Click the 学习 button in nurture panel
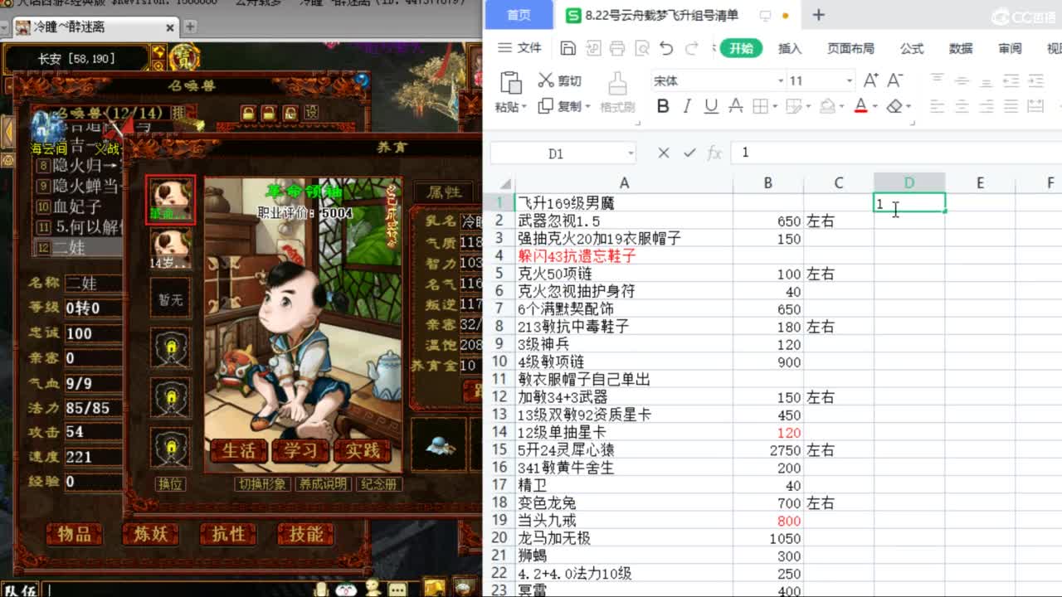The width and height of the screenshot is (1062, 597). coord(300,450)
